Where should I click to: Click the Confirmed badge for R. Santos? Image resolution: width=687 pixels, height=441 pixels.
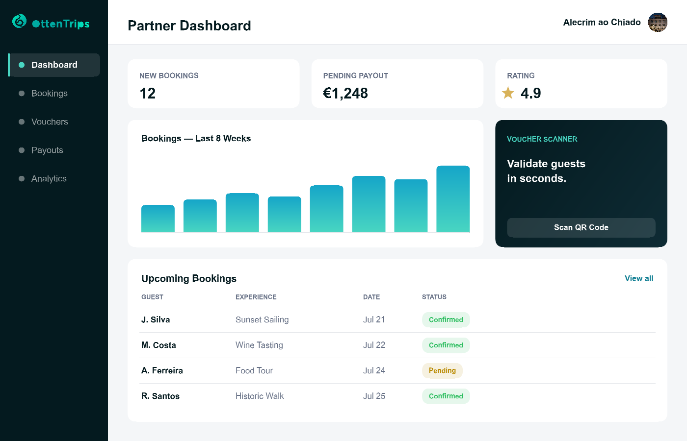[446, 396]
